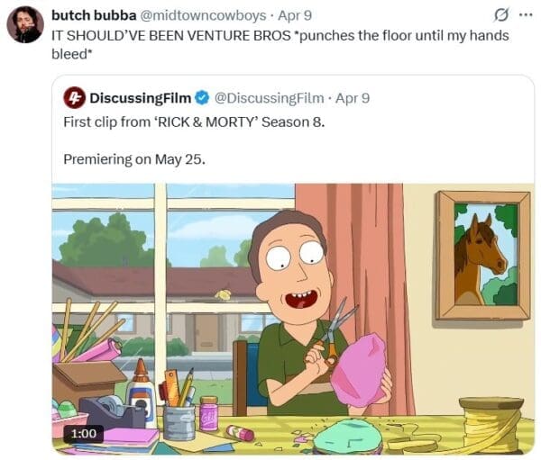
Task: Click the yellow yarn spool in the video
Action: 491,421
